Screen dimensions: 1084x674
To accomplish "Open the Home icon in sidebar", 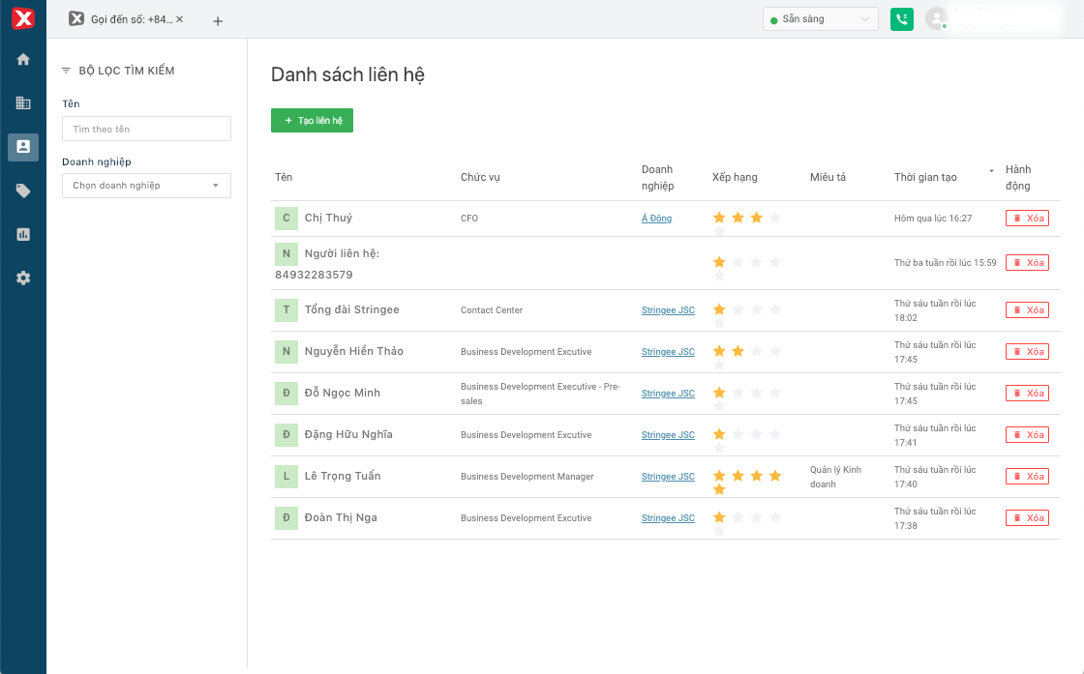I will coord(23,59).
